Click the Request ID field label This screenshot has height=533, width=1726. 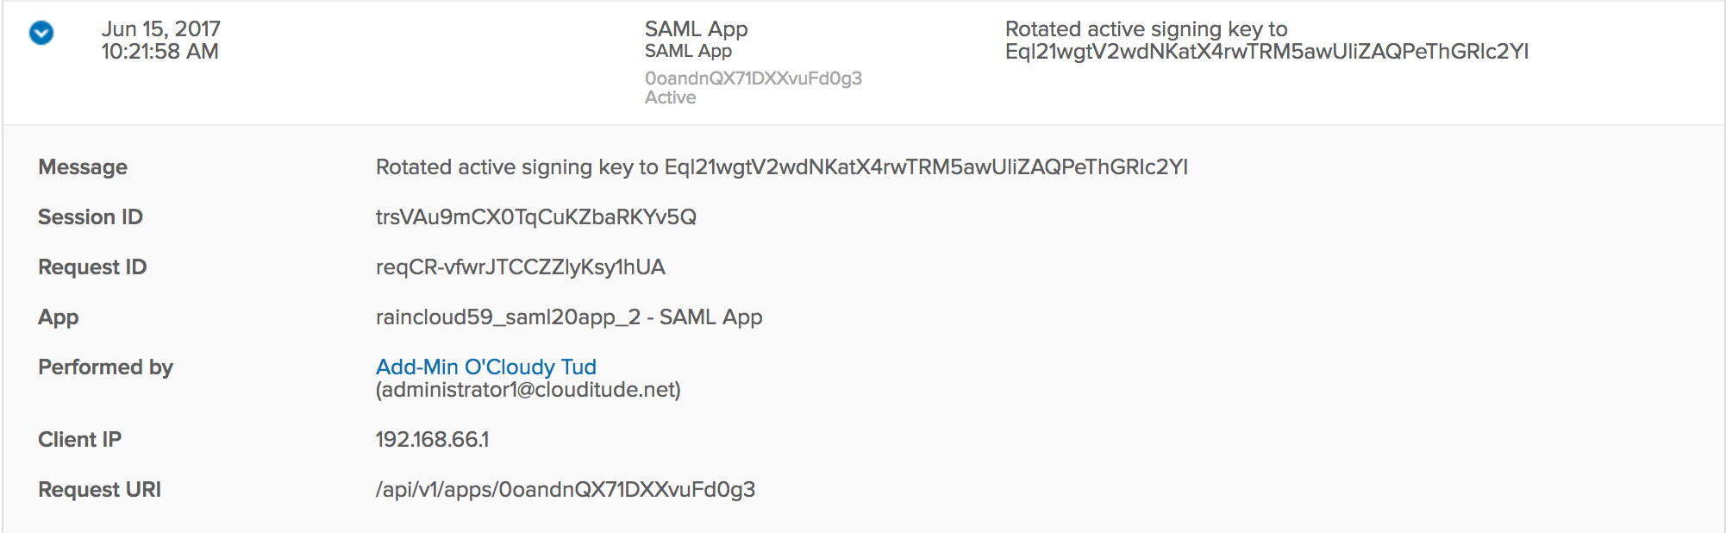(92, 267)
